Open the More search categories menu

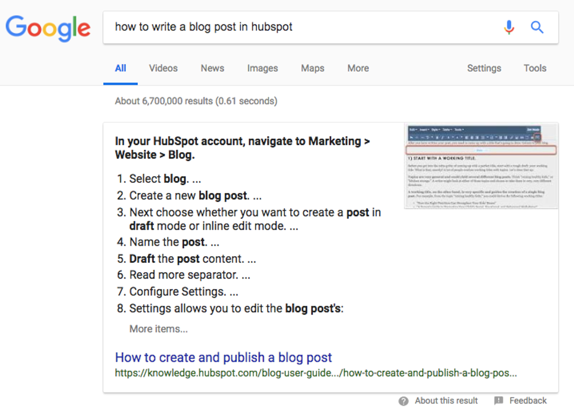coord(358,68)
